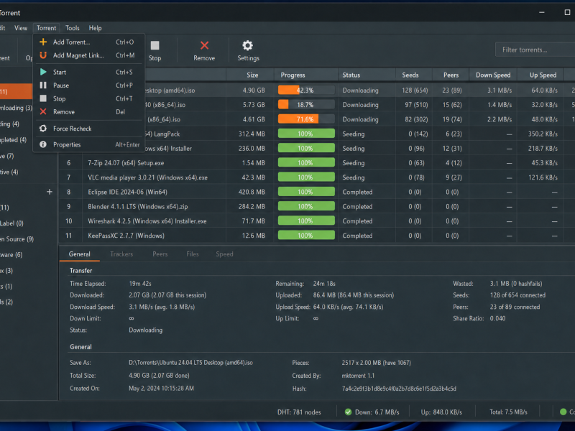This screenshot has width=575, height=431.
Task: Select Force Recheck menu entry
Action: click(89, 129)
